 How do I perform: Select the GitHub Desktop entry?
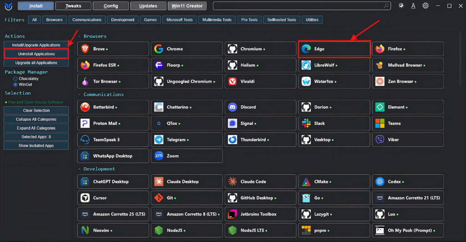[x=260, y=198]
